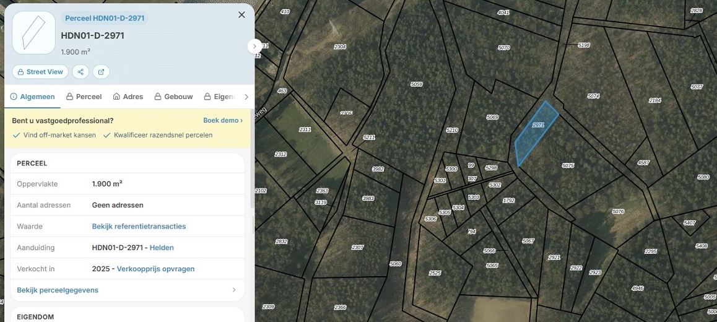Switch to the Adres tab
This screenshot has width=717, height=322.
[x=128, y=97]
